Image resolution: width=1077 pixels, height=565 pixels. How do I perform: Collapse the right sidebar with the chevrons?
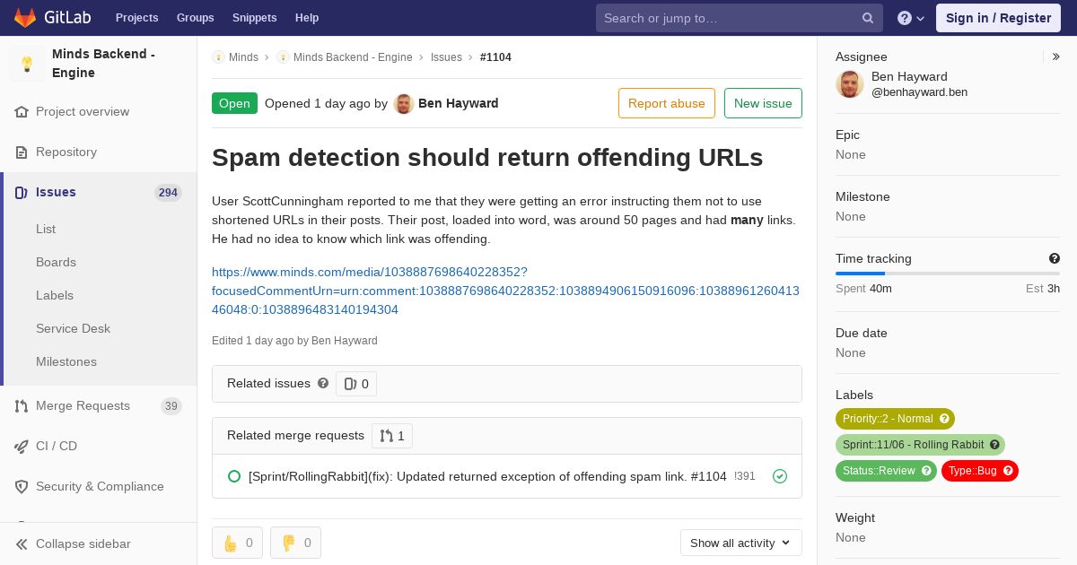(x=1056, y=56)
